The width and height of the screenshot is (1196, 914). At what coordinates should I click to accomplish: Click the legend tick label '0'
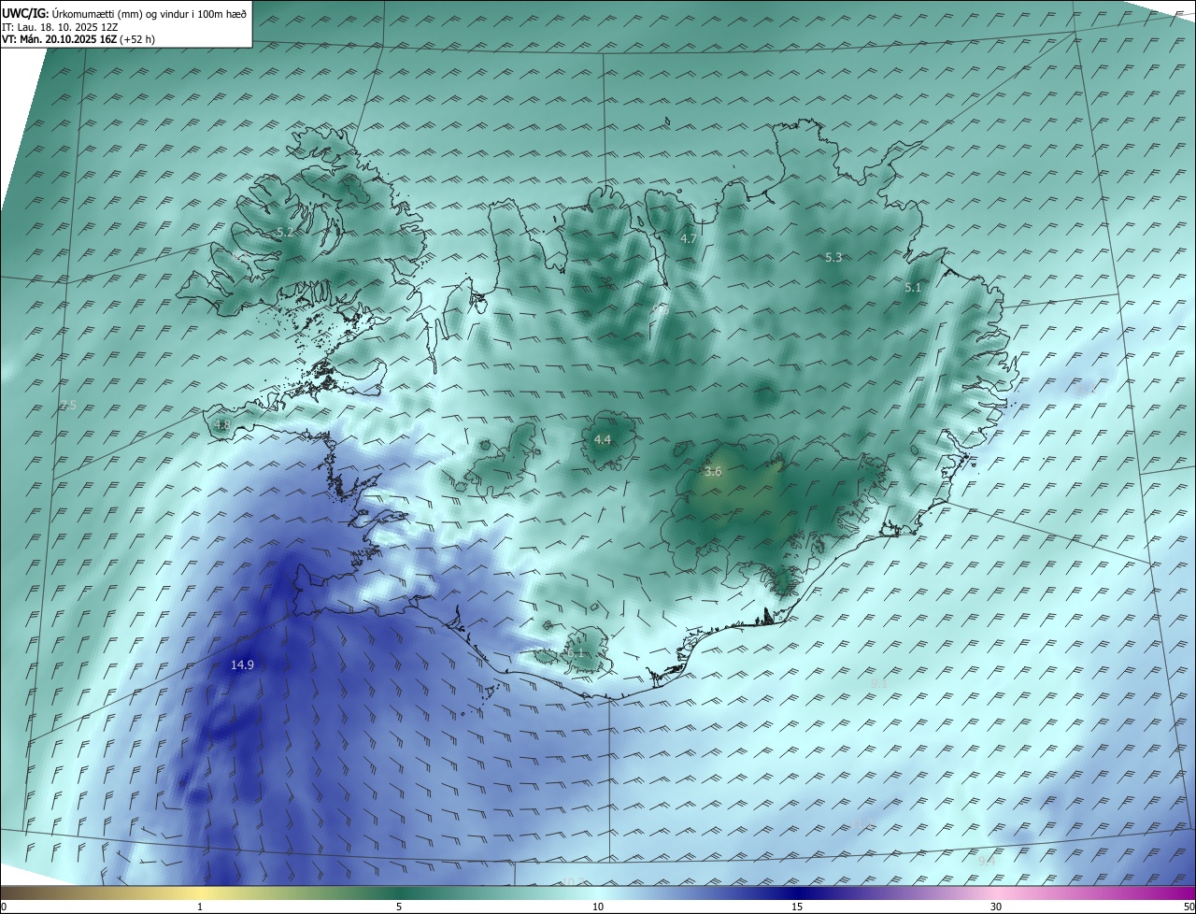(x=4, y=907)
